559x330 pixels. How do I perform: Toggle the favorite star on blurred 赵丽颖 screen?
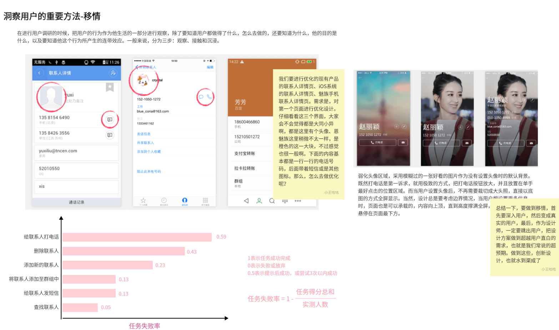(x=397, y=126)
